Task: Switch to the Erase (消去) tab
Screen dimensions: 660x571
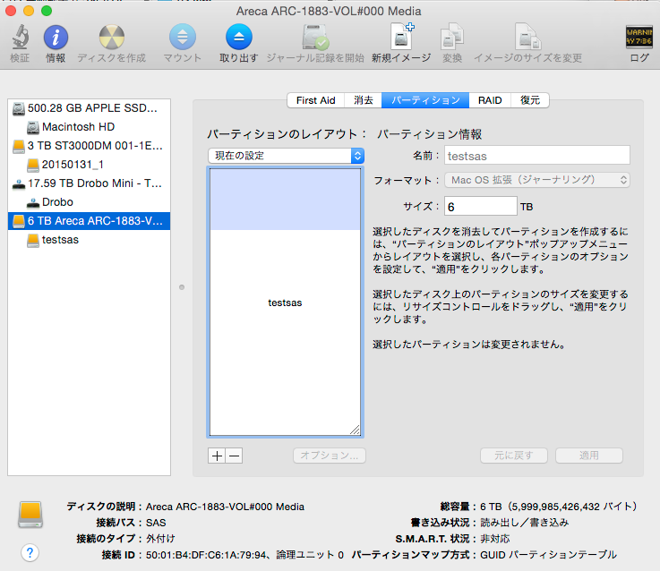Action: pos(364,100)
